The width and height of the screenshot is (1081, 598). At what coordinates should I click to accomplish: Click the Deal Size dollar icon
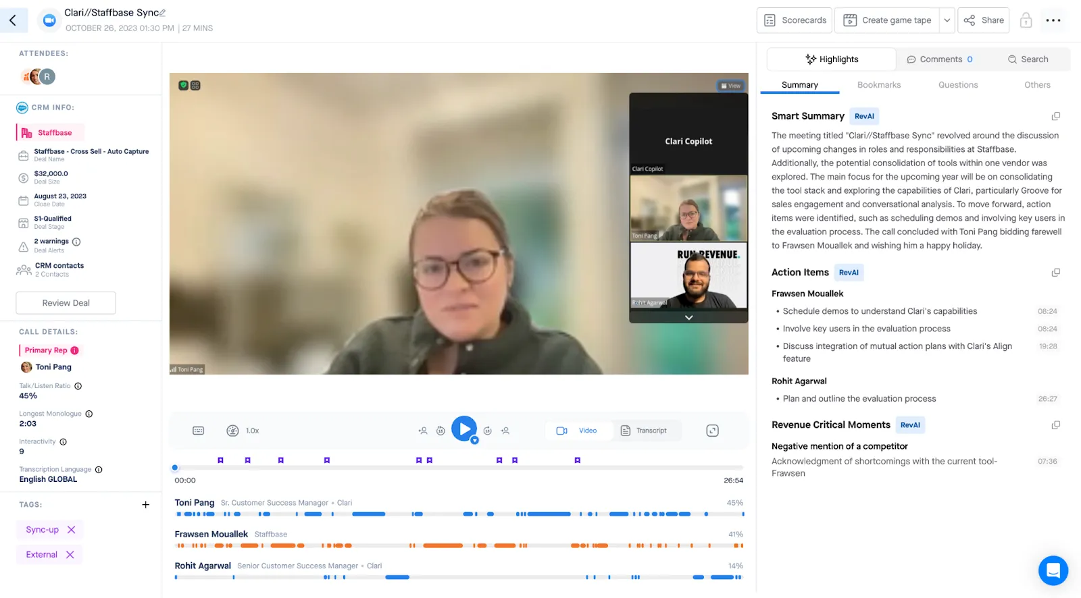point(23,178)
